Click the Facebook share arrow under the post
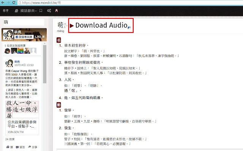Viewport: 243px width, 151px height. pyautogui.click(x=30, y=147)
